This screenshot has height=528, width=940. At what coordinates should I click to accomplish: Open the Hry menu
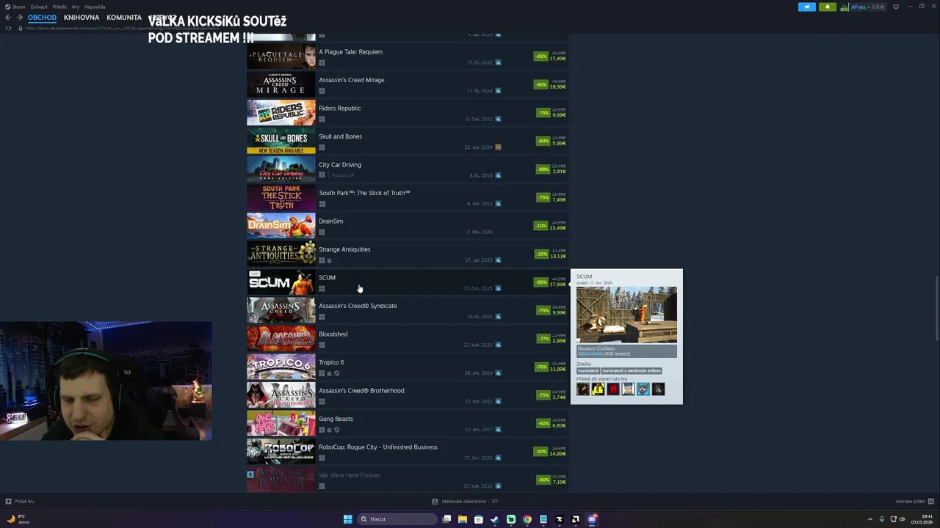(75, 7)
